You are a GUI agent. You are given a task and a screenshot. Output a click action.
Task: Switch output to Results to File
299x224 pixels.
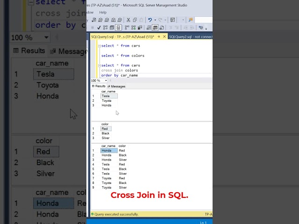coord(162,28)
